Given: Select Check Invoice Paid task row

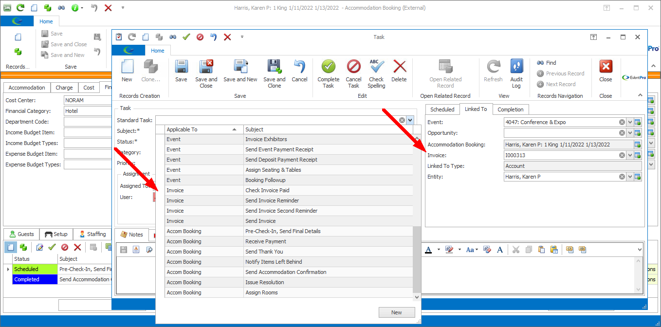Looking at the screenshot, I should coord(289,190).
